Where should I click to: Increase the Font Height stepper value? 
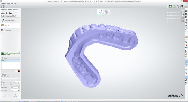pos(19,90)
